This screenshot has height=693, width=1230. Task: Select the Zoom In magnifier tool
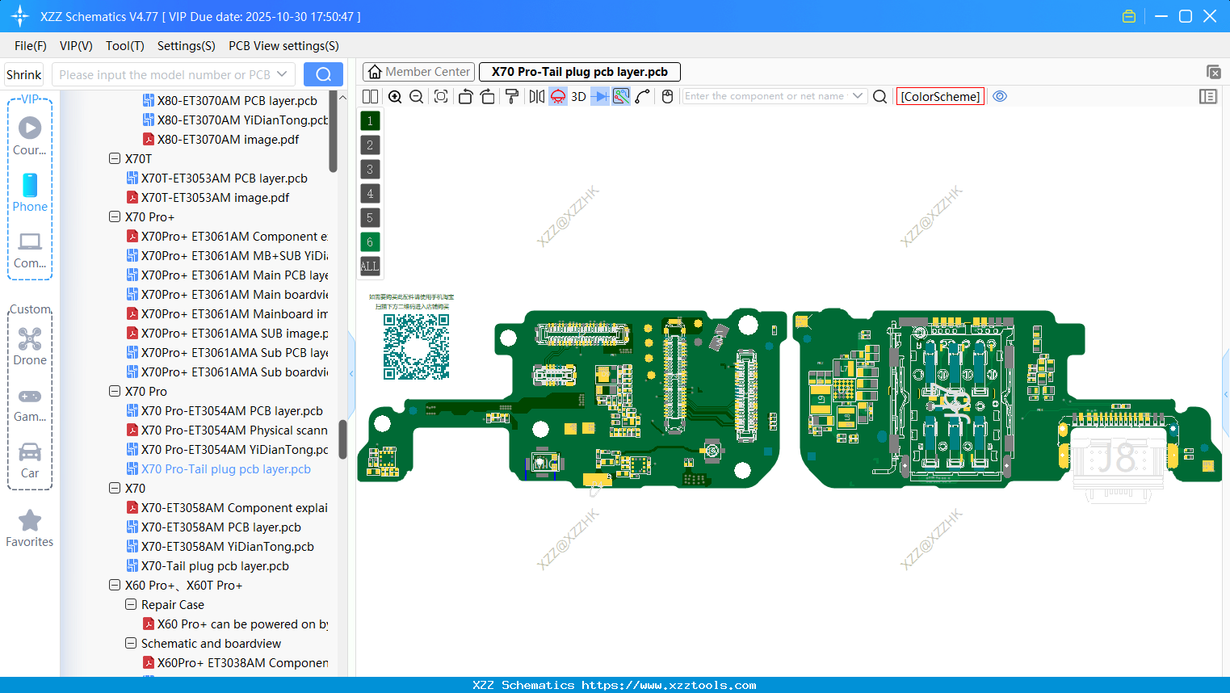click(x=395, y=96)
